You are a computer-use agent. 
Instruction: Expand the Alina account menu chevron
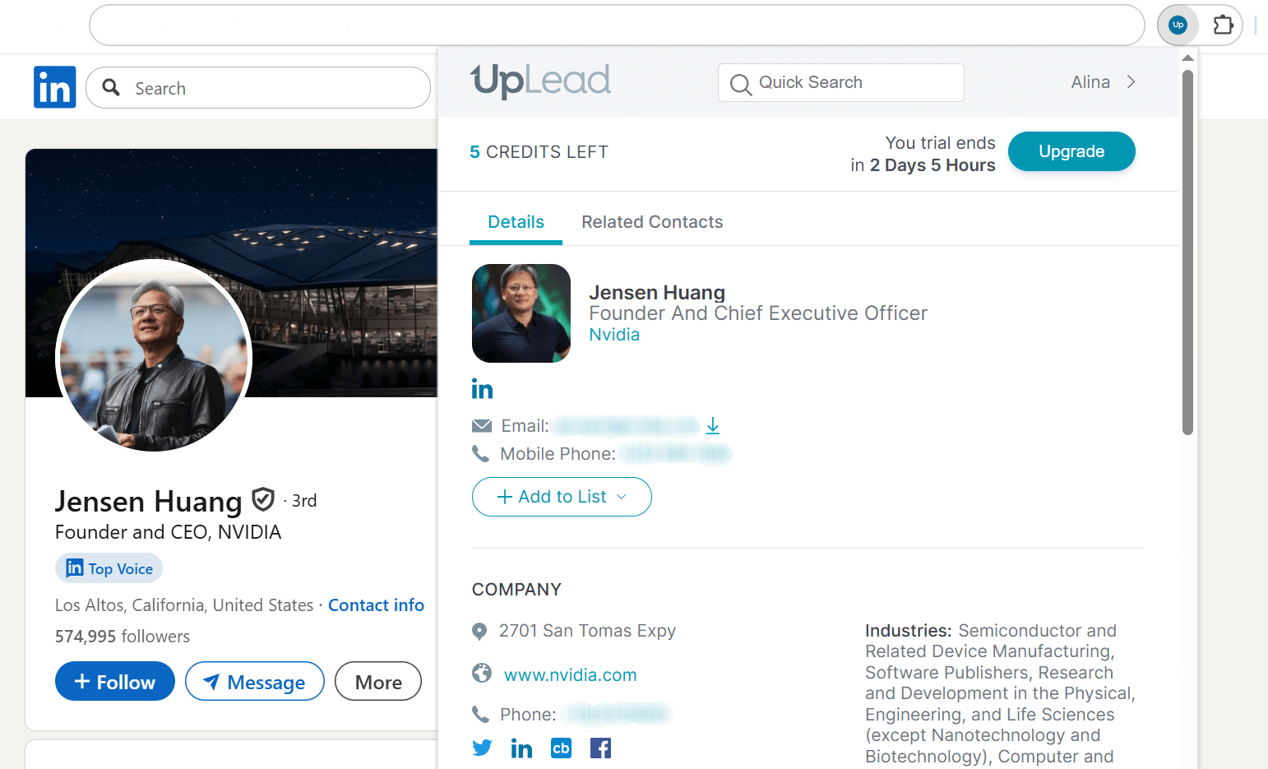tap(1131, 82)
